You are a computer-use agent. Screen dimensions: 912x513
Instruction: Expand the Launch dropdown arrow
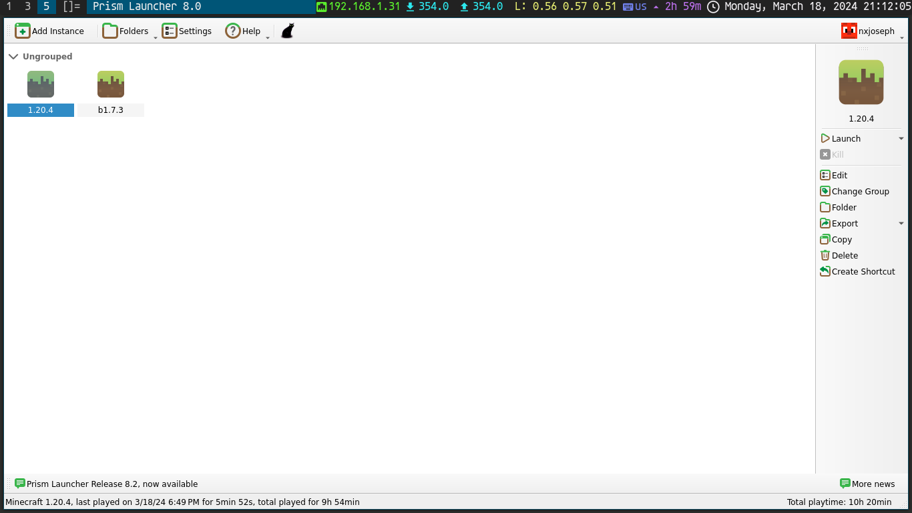pyautogui.click(x=901, y=139)
